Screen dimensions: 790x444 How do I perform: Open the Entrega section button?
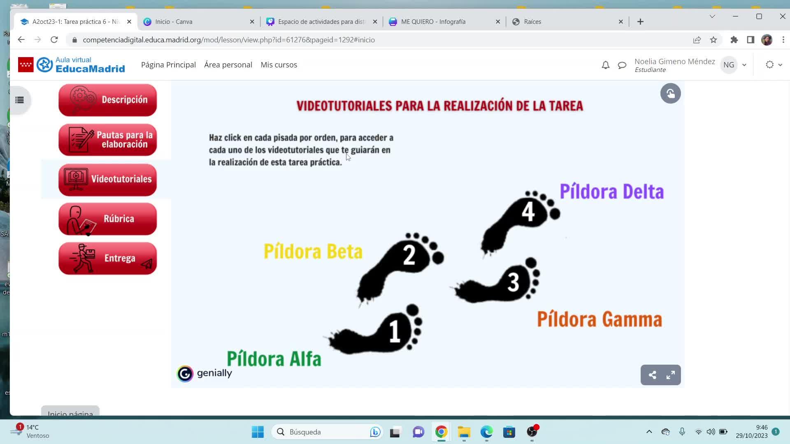(x=108, y=258)
